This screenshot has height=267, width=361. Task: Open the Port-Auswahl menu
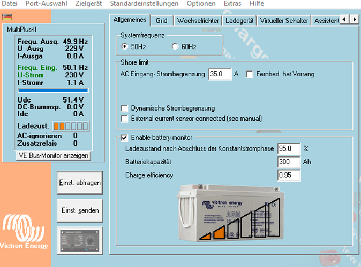pos(46,3)
